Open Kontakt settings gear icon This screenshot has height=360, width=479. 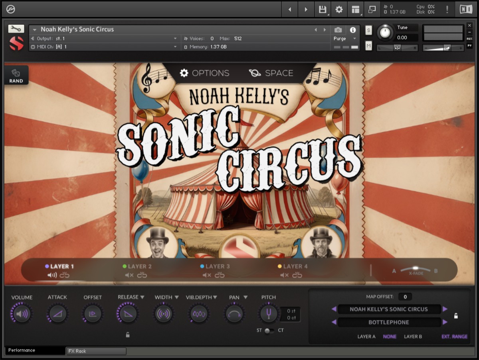click(339, 9)
